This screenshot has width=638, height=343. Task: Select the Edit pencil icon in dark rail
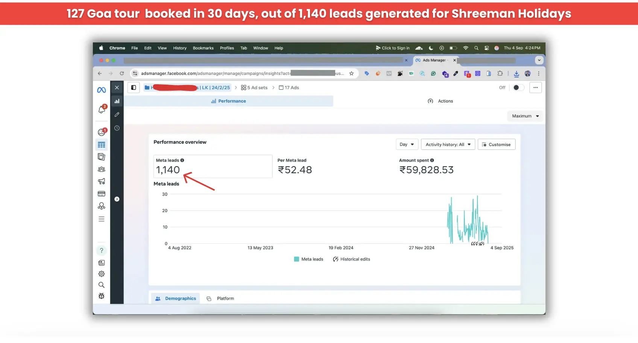click(x=117, y=114)
